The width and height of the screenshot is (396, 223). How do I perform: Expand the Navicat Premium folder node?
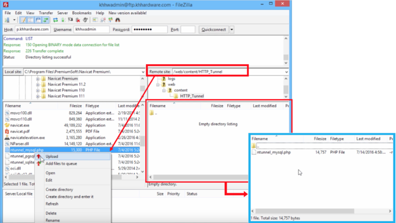pyautogui.click(x=38, y=79)
